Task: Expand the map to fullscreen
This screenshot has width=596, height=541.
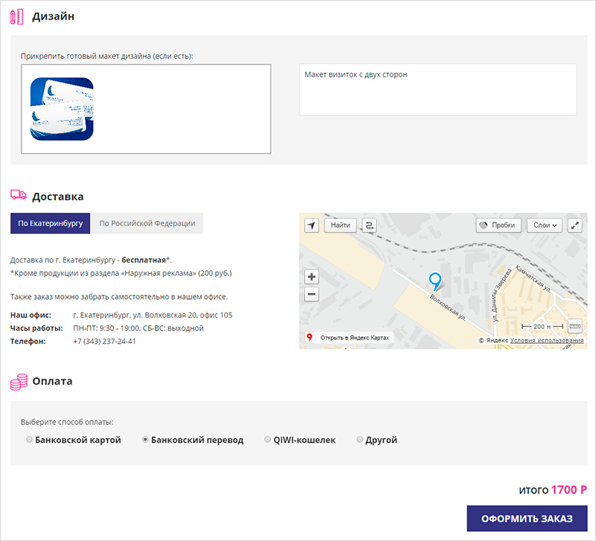Action: [574, 225]
